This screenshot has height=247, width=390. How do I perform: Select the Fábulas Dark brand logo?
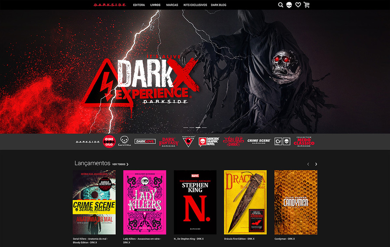pyautogui.click(x=233, y=142)
